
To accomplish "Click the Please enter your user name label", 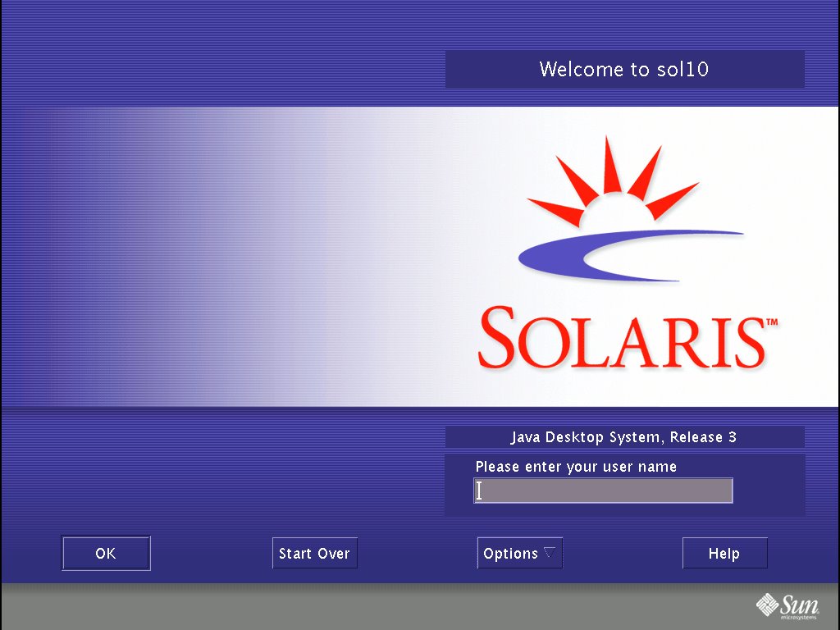I will [x=575, y=466].
